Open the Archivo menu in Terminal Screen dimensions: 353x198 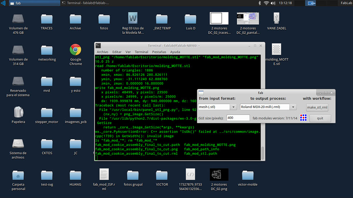click(103, 52)
